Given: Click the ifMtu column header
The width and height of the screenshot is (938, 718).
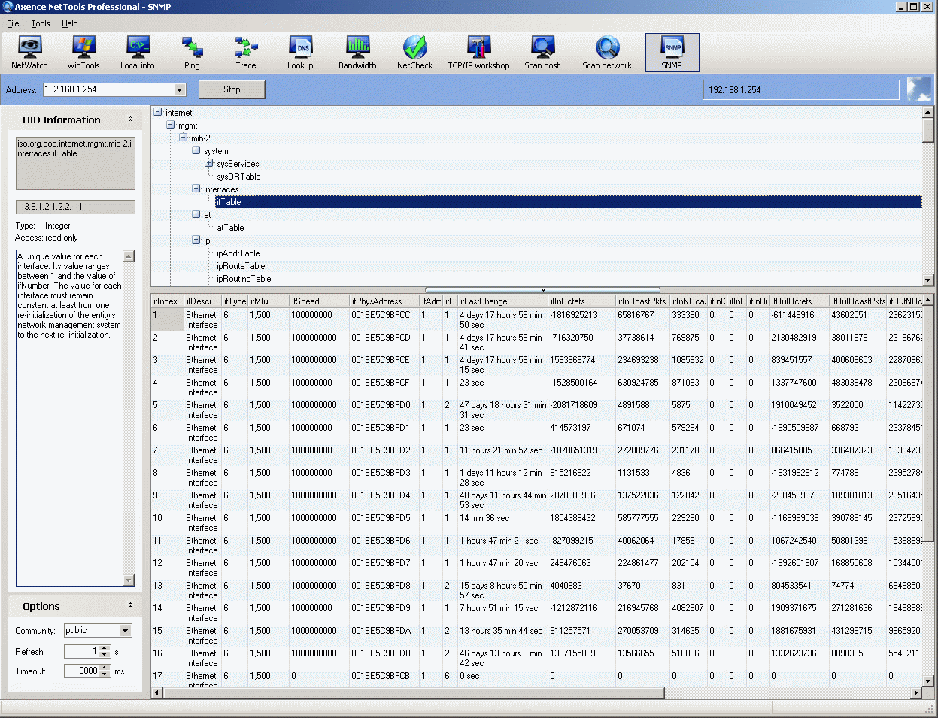Looking at the screenshot, I should [x=269, y=301].
